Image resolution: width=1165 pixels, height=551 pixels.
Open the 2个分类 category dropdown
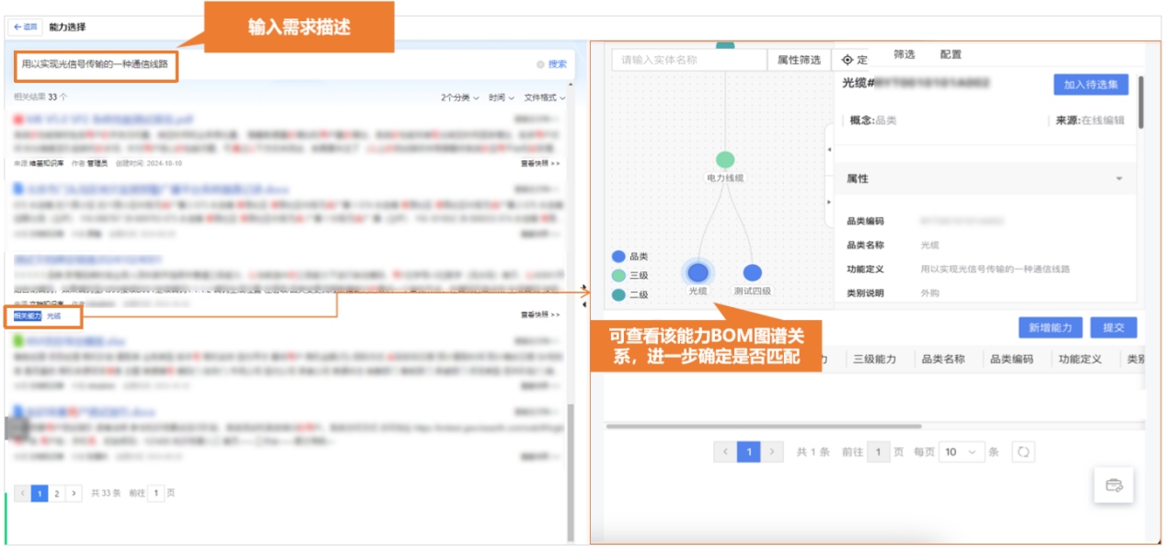tap(459, 98)
